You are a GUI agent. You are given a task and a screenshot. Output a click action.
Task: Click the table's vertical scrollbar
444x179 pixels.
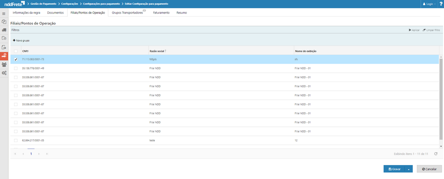(x=441, y=99)
